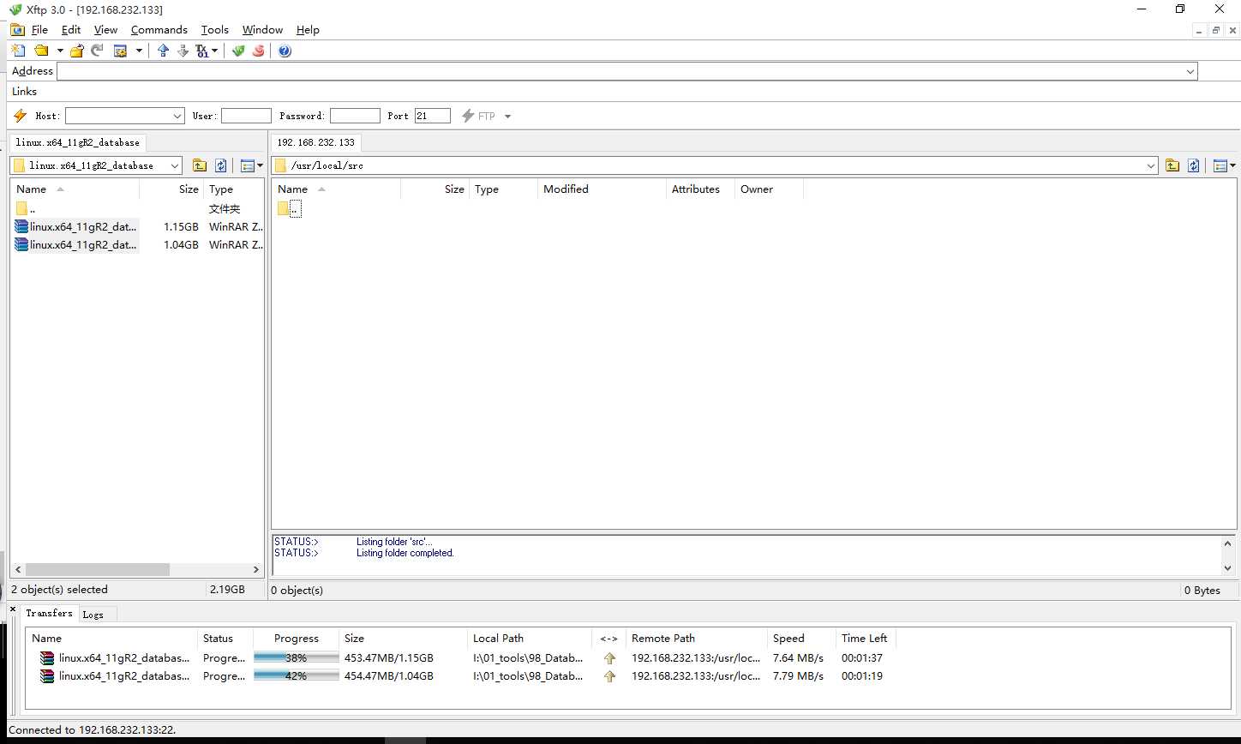Expand the dropdown arrow beside the properties icon

139,51
